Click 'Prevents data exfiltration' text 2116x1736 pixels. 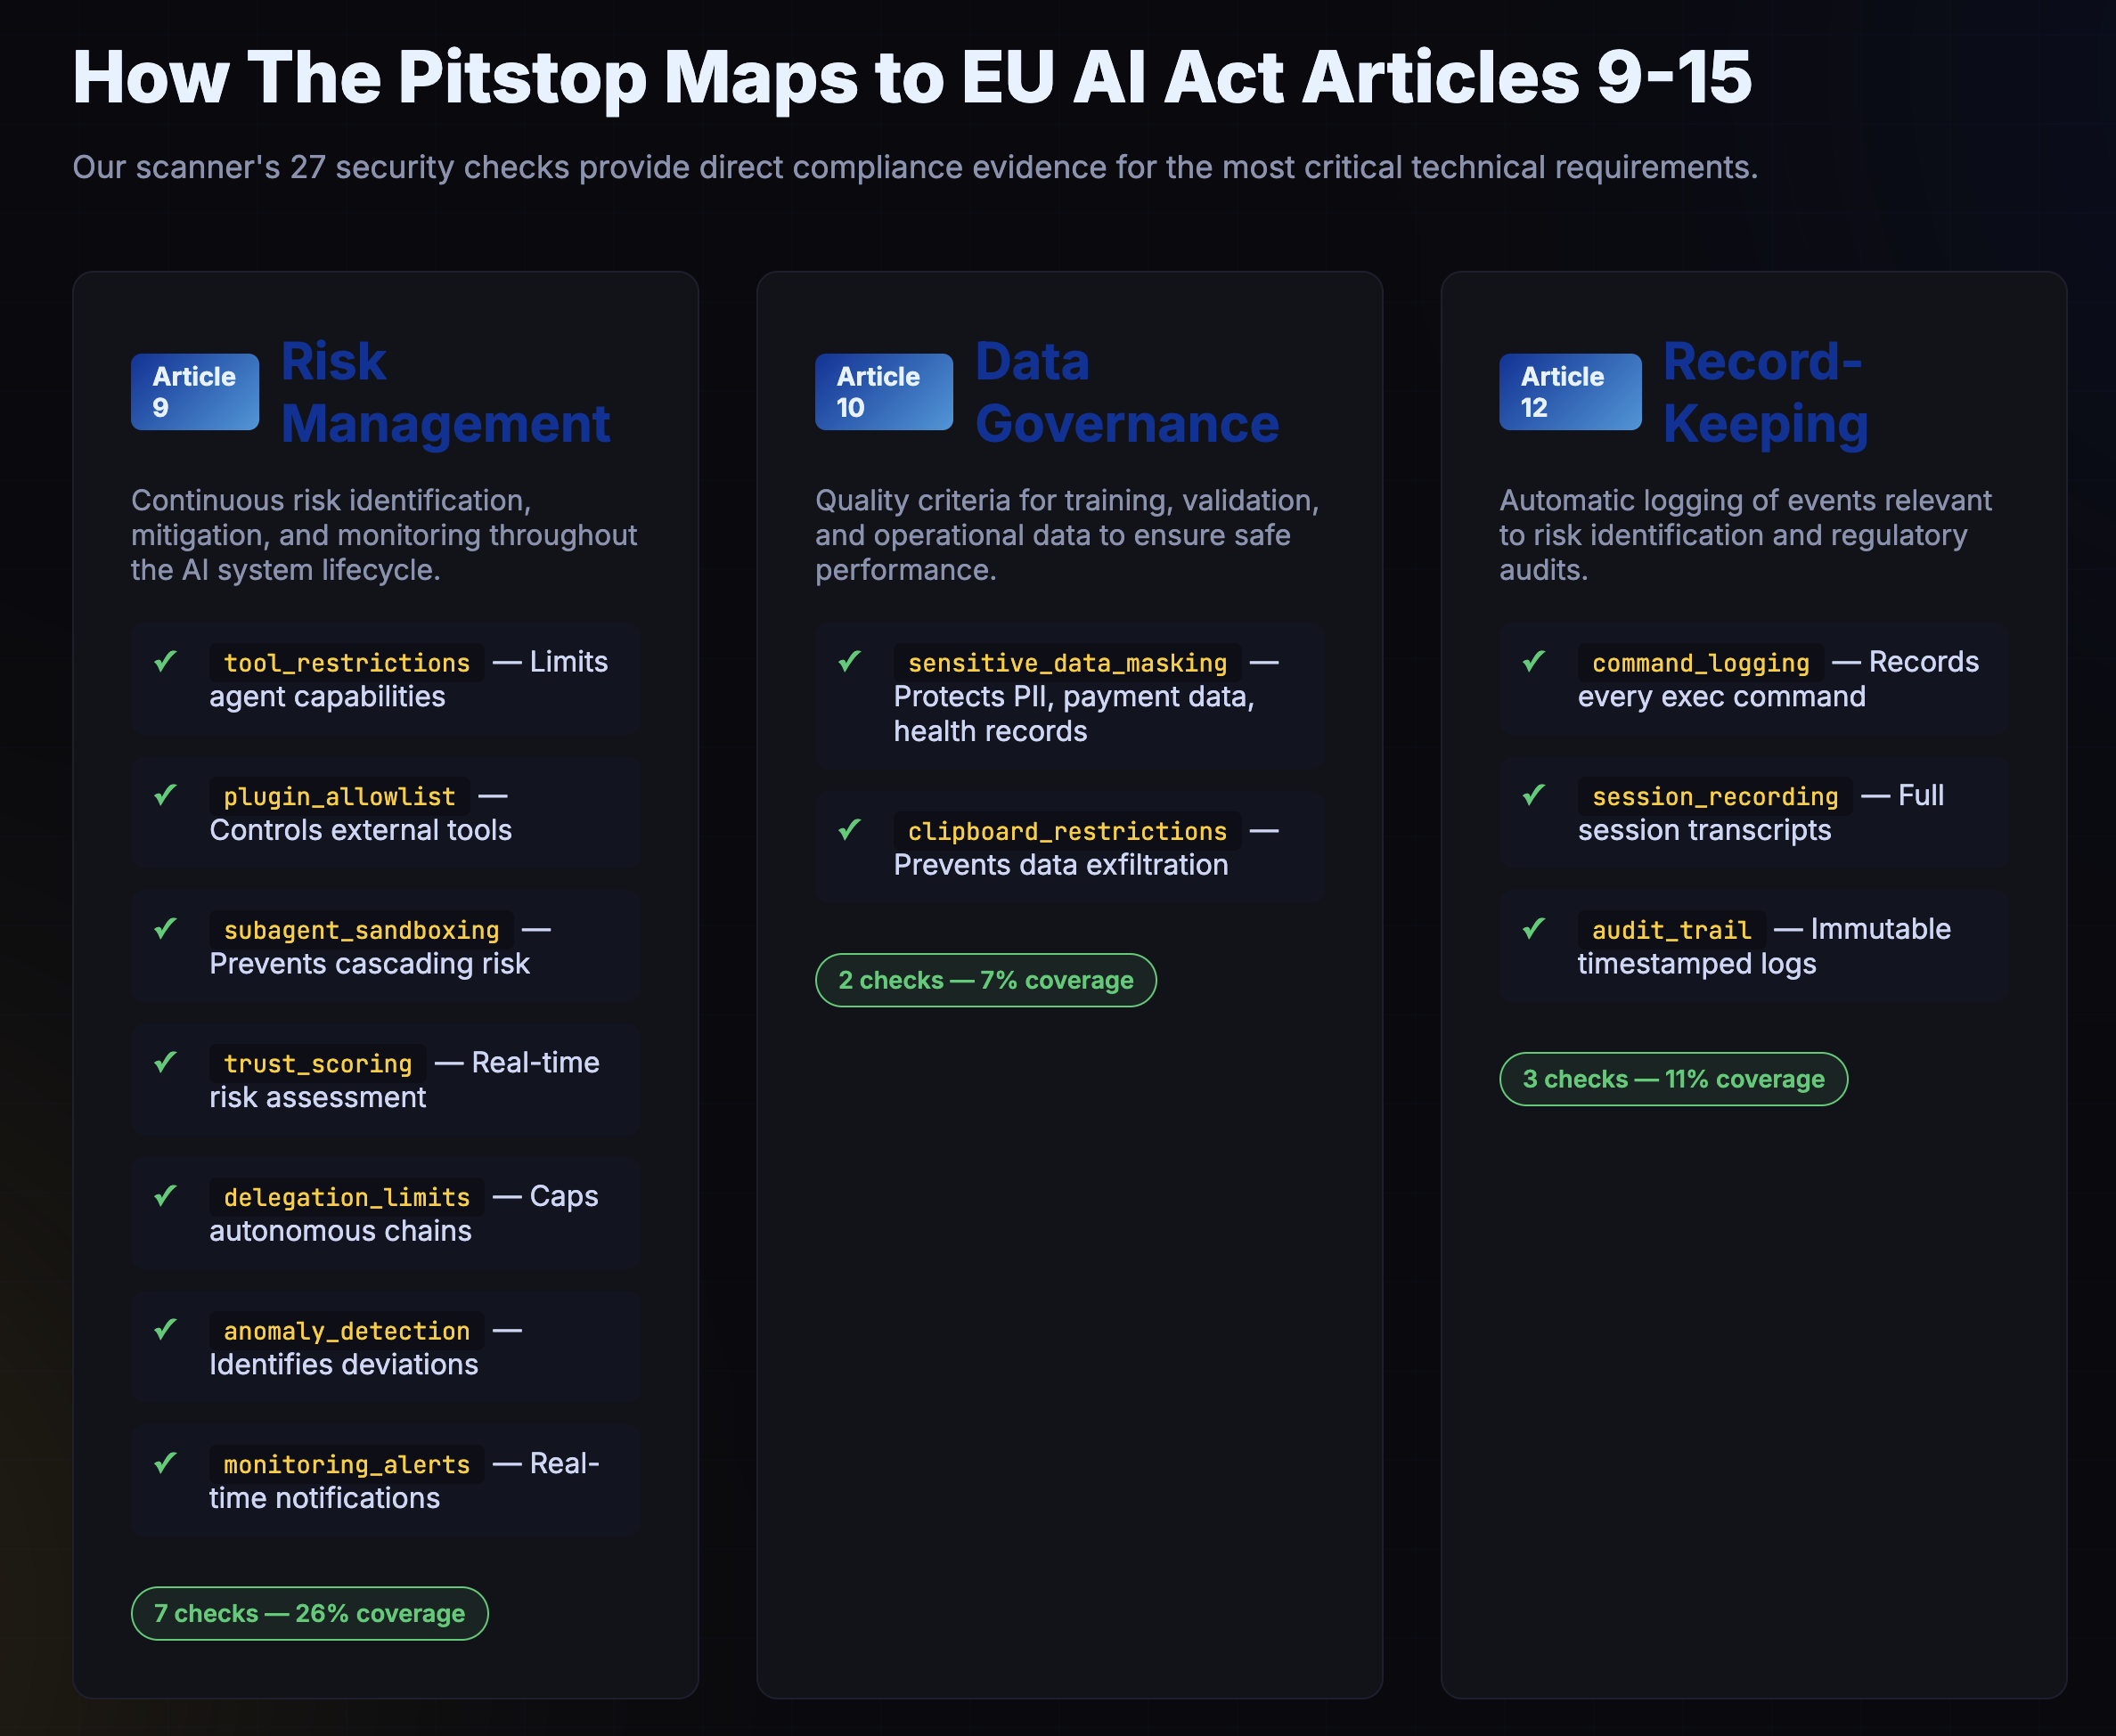tap(1060, 865)
